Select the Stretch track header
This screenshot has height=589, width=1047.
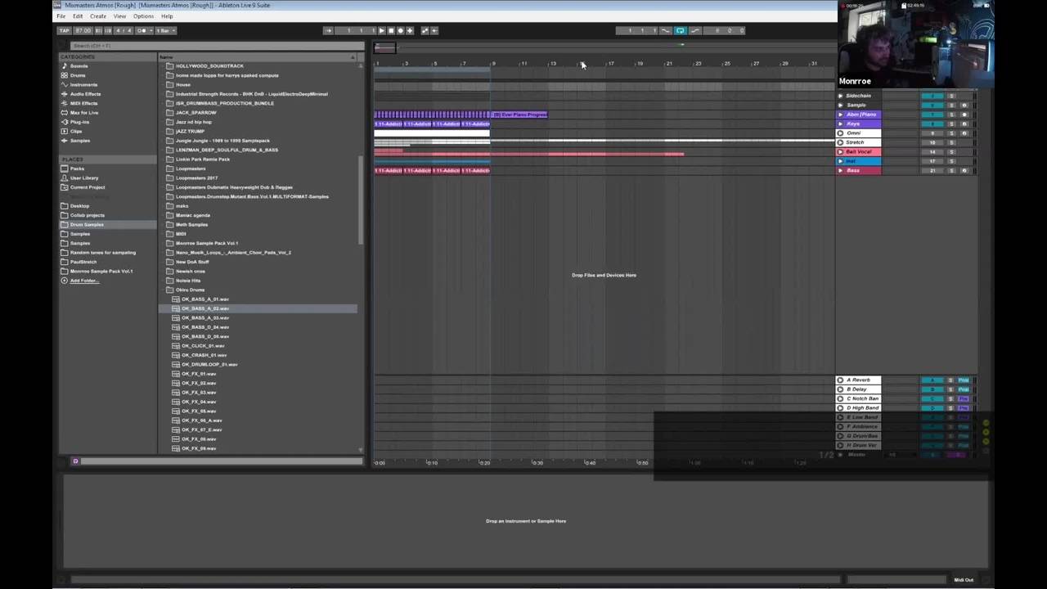point(858,142)
